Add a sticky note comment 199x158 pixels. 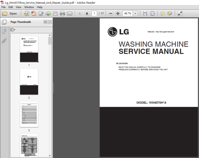(x=163, y=14)
